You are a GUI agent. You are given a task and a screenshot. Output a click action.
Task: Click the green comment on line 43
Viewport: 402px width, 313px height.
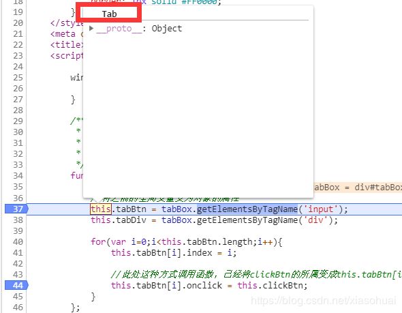pos(256,275)
